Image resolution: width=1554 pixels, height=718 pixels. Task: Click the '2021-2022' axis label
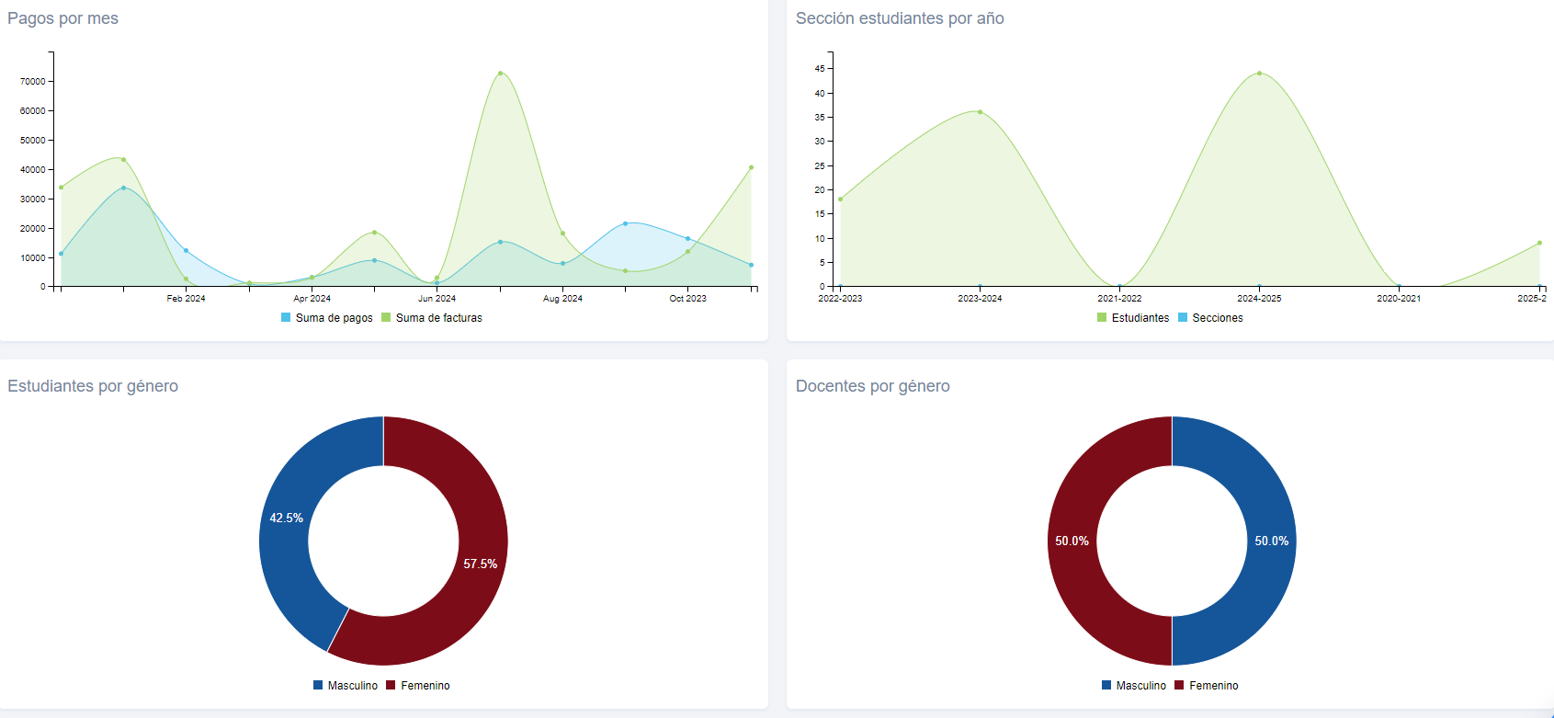click(x=1119, y=299)
